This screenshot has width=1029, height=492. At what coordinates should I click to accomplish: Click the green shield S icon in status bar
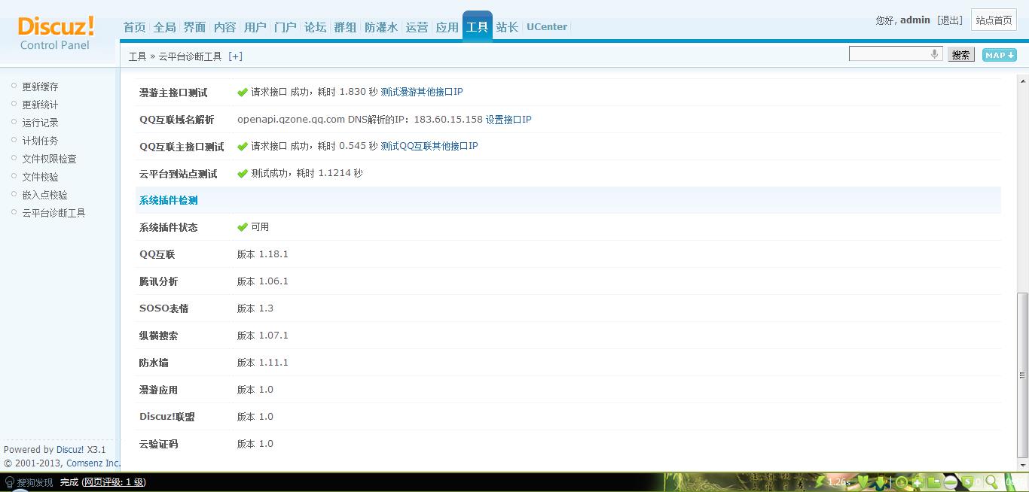(968, 482)
